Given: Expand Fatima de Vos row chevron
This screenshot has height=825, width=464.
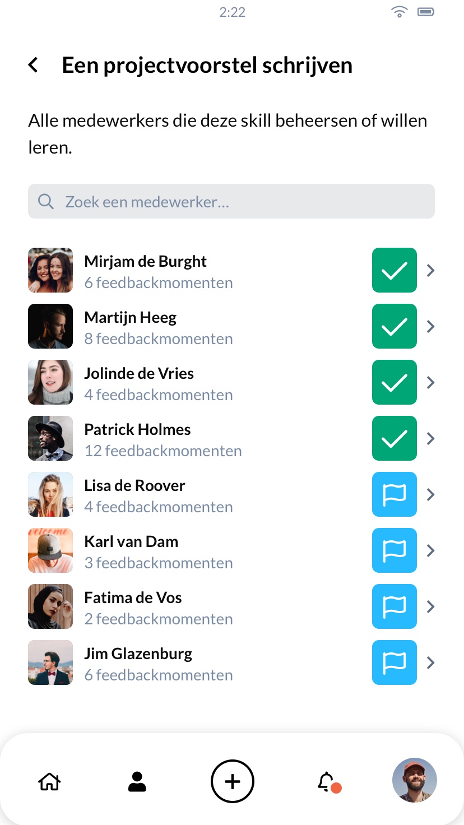Looking at the screenshot, I should point(430,606).
